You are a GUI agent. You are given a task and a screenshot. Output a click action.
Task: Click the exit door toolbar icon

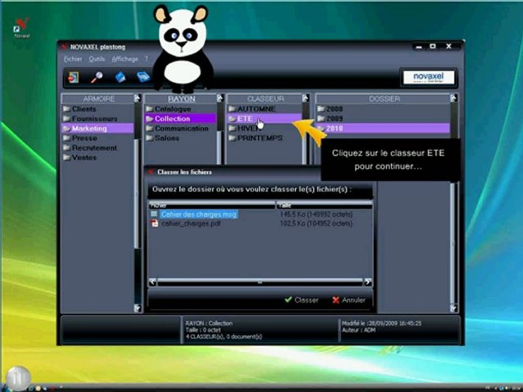(74, 77)
